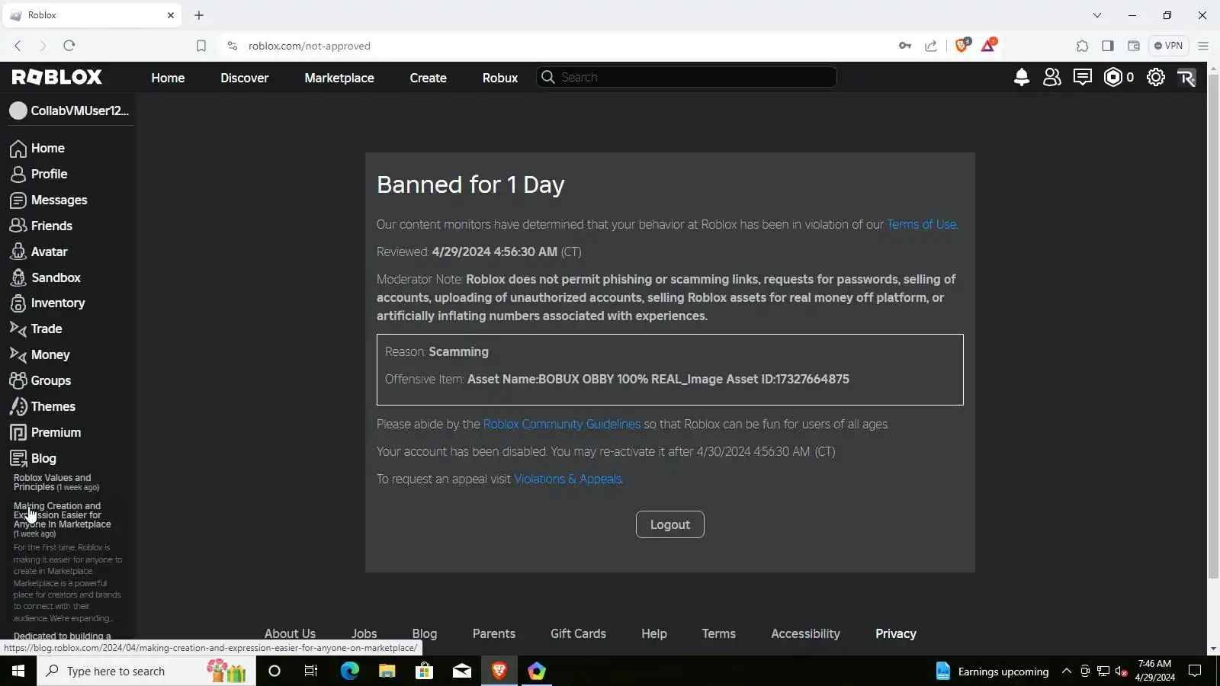Open the Parents footer link

pyautogui.click(x=494, y=633)
